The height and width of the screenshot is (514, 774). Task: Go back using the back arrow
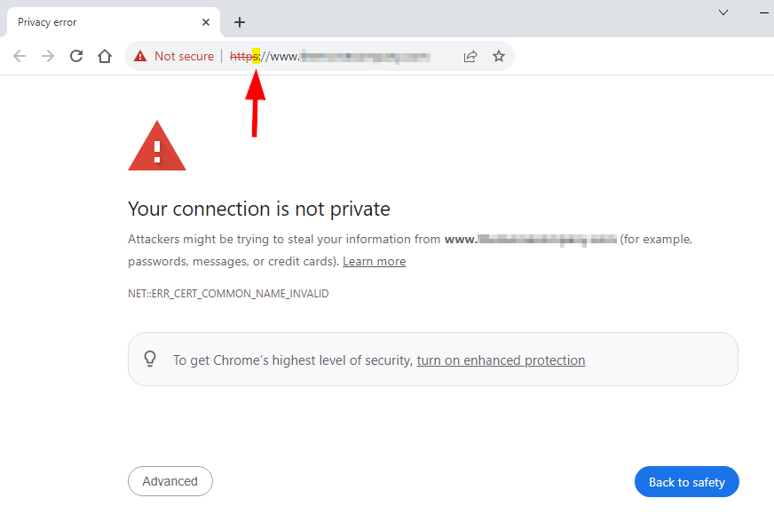tap(20, 56)
